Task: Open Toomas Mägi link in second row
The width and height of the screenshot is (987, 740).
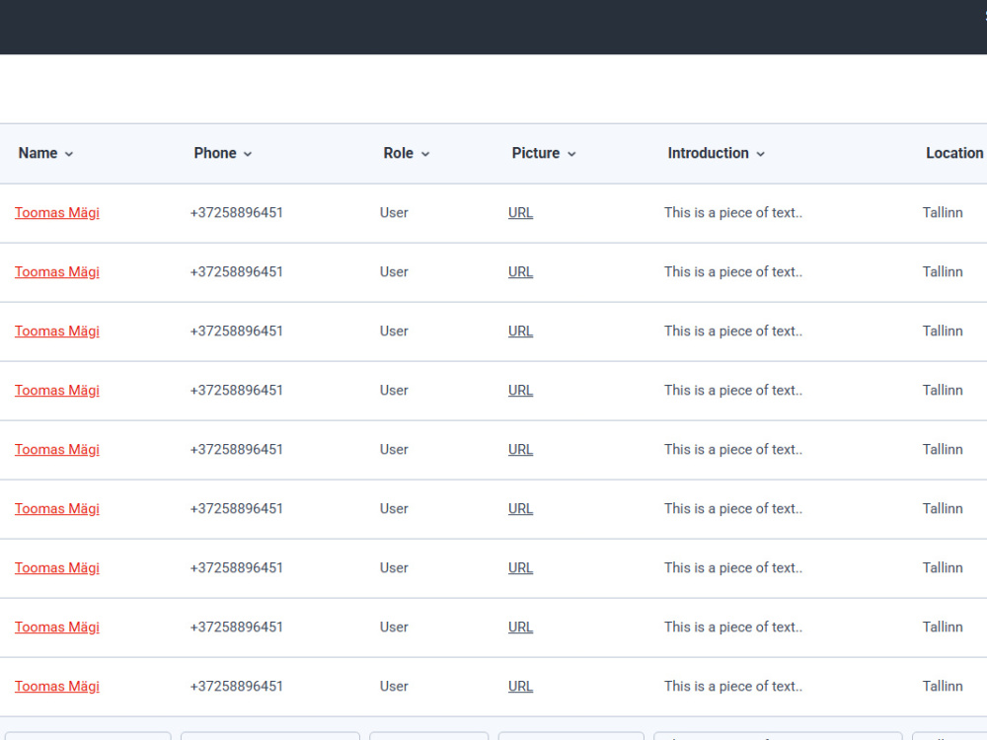Action: pyautogui.click(x=57, y=272)
